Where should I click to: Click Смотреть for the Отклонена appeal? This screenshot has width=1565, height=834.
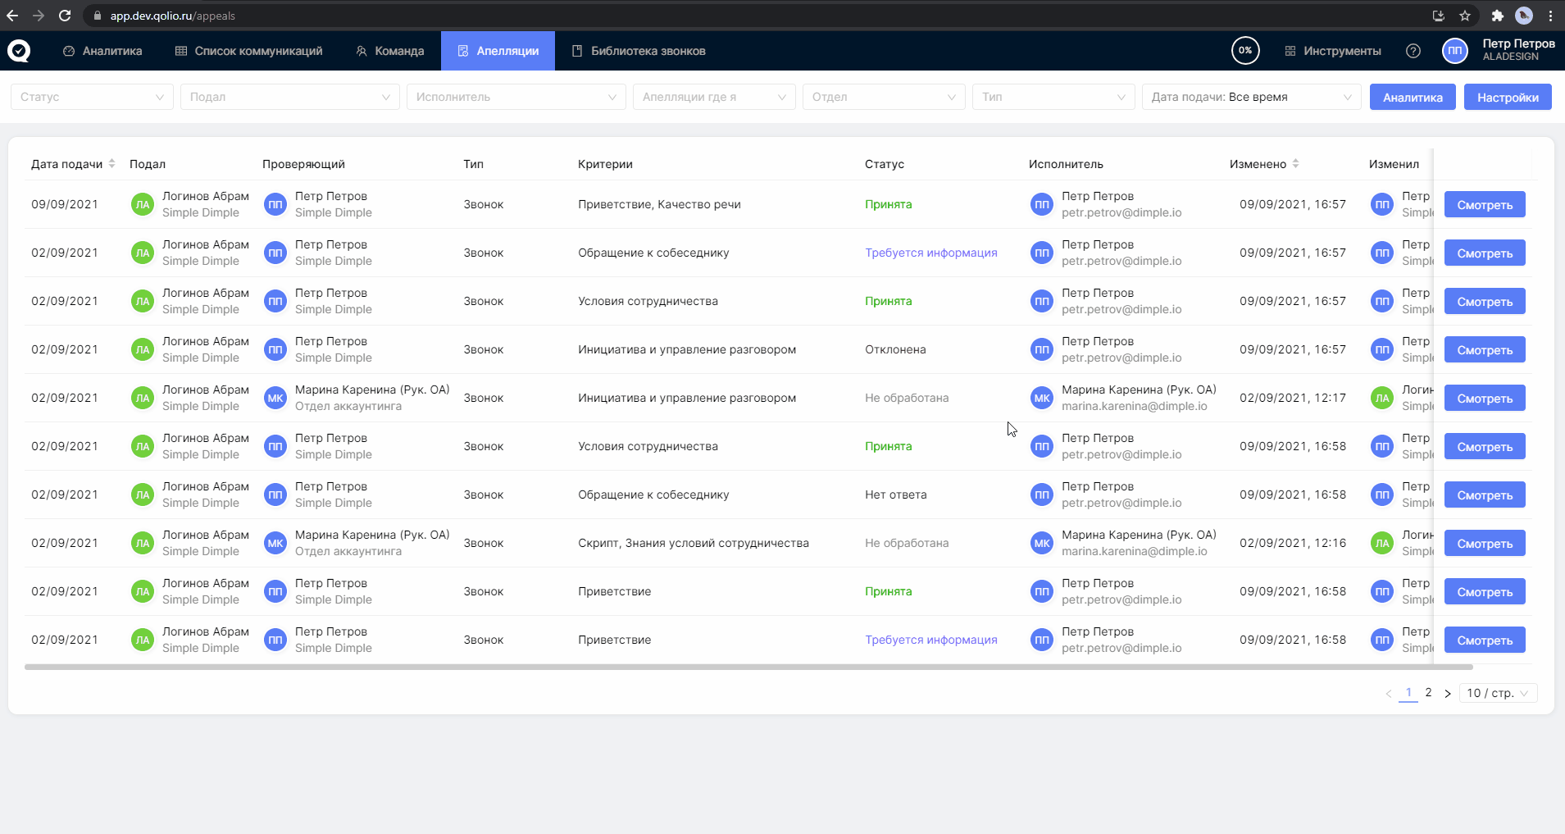[x=1484, y=350]
